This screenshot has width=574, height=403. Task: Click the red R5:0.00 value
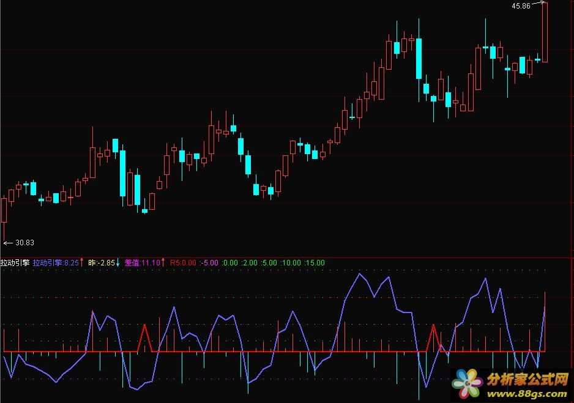[x=183, y=262]
